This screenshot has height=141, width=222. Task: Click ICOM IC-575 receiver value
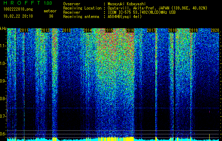coord(142,12)
